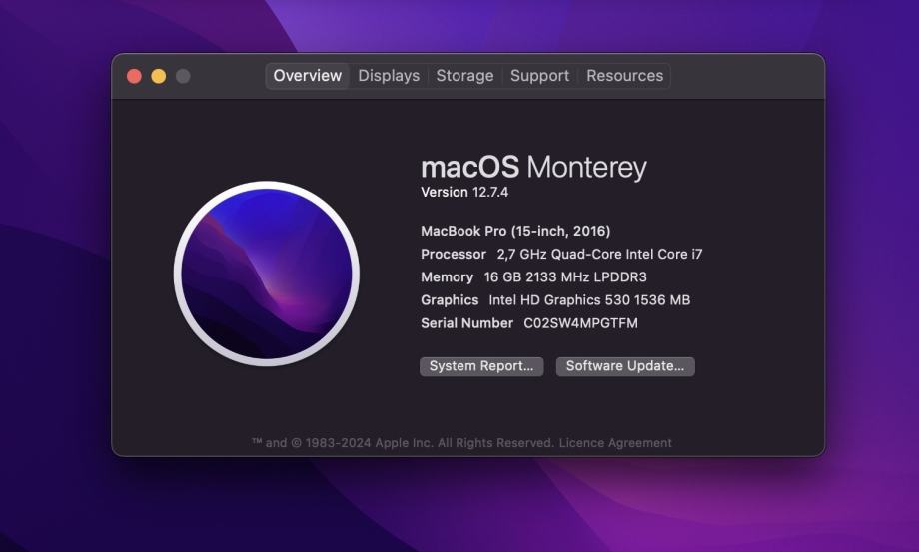Open the Resources tab
919x552 pixels.
click(624, 76)
